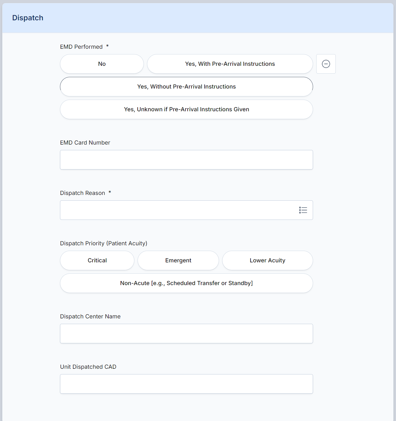This screenshot has height=421, width=396.
Task: Pick Lower Acuity priority
Action: [x=268, y=260]
